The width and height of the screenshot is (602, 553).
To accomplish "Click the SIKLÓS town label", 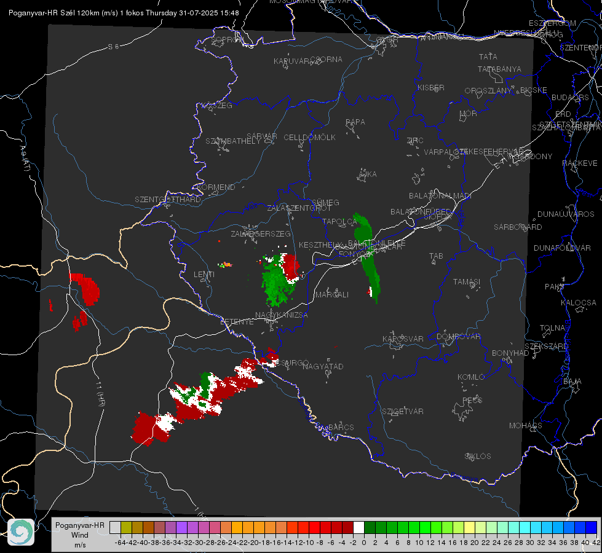I will coord(478,456).
